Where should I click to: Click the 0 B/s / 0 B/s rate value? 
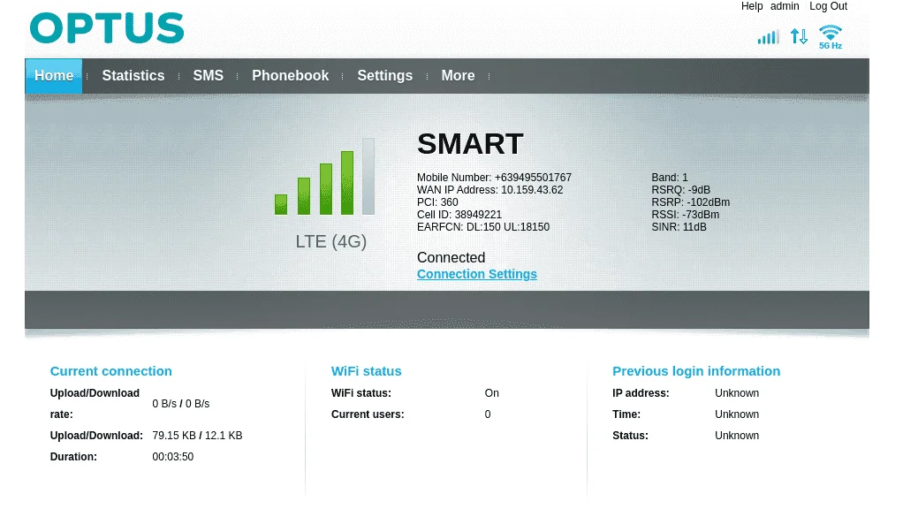point(181,404)
